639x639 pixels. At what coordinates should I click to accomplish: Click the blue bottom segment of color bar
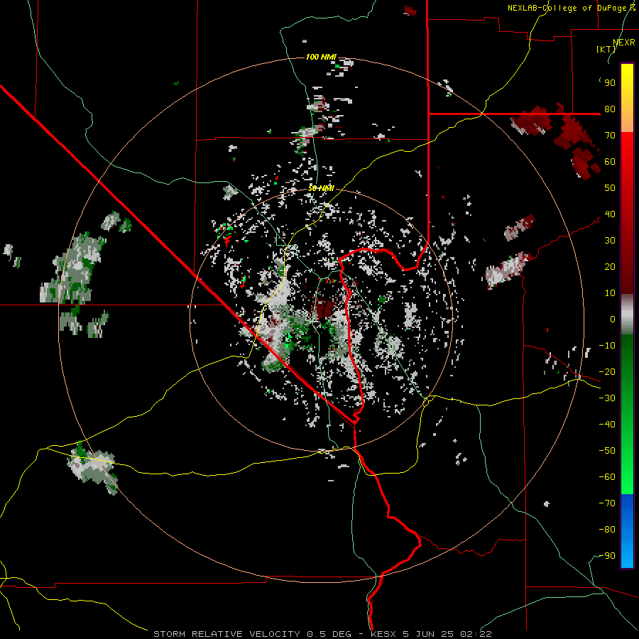click(x=627, y=530)
